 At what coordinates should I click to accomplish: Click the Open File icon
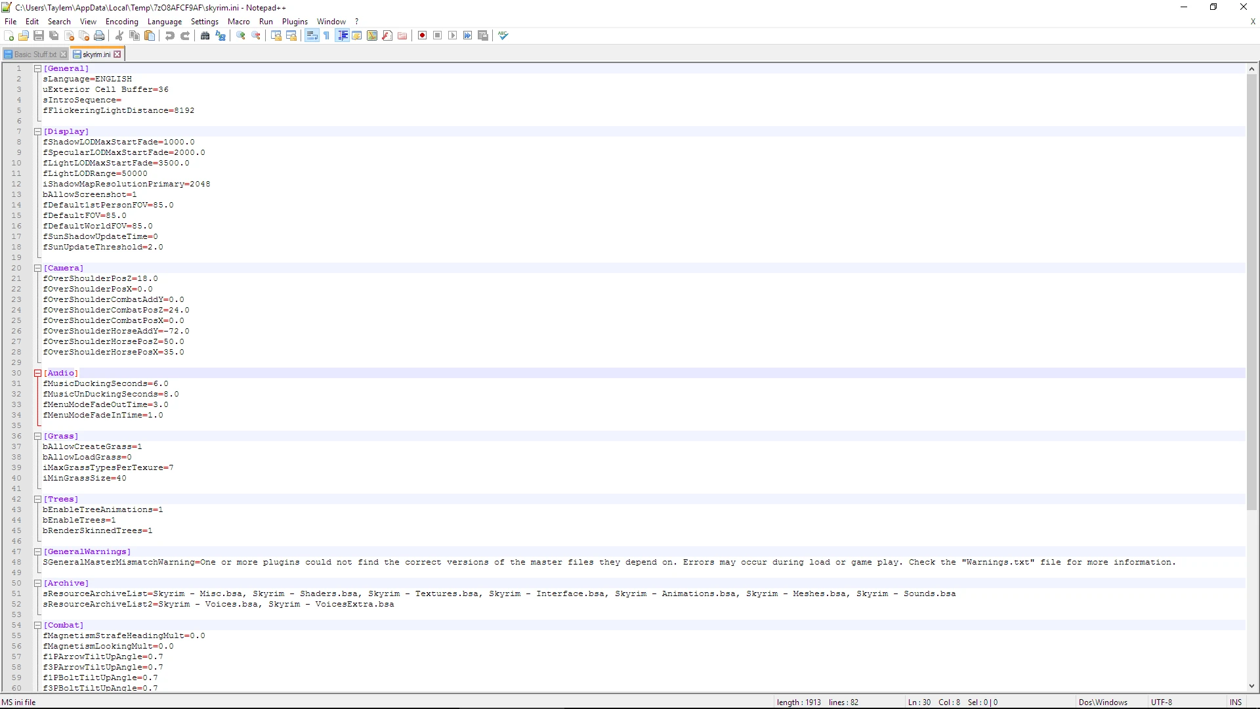pyautogui.click(x=24, y=35)
